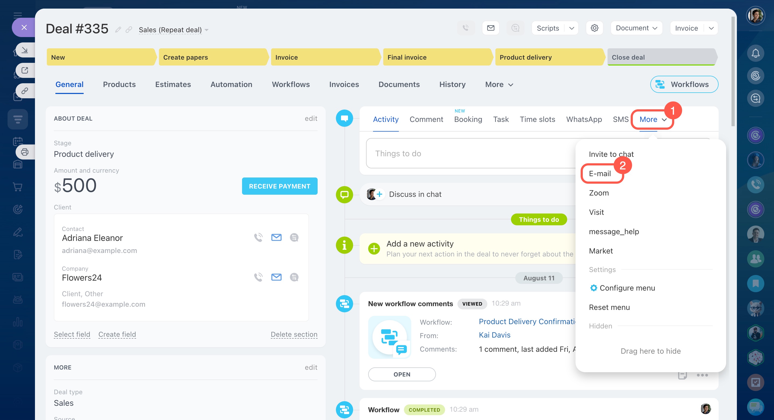Open the print icon on left slider panel
The height and width of the screenshot is (420, 774).
25,152
